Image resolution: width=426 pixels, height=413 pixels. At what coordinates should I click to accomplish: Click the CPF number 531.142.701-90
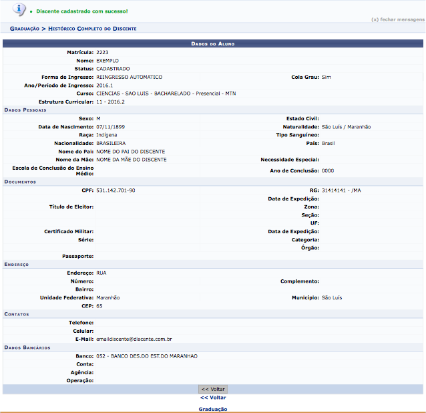pyautogui.click(x=116, y=190)
